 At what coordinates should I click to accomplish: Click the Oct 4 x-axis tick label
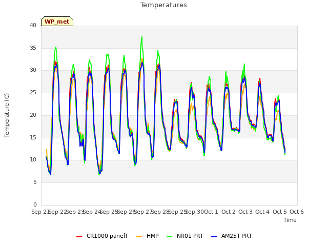(x=262, y=212)
